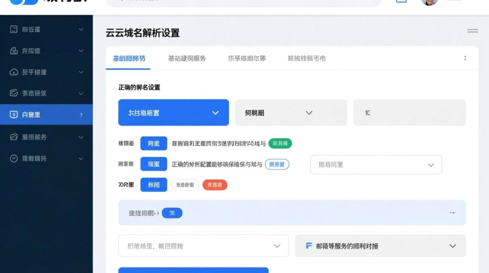Image resolution: width=489 pixels, height=273 pixels.
Task: Click the hamburger icon at the top right
Action: point(472,32)
